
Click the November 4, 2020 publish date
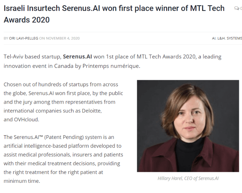pos(63,38)
